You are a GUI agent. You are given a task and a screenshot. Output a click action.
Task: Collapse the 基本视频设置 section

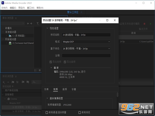(47, 98)
